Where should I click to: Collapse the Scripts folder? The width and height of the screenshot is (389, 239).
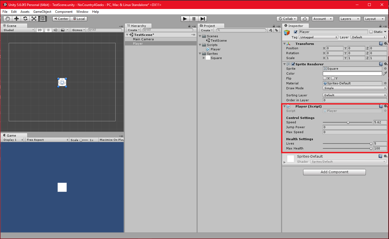(x=200, y=45)
